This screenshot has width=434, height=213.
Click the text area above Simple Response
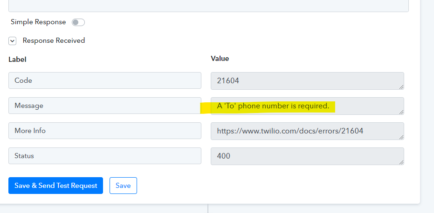click(x=209, y=6)
